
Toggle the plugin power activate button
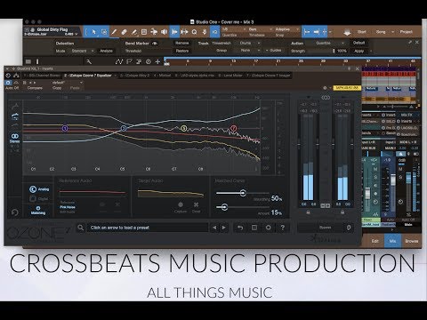click(x=8, y=83)
